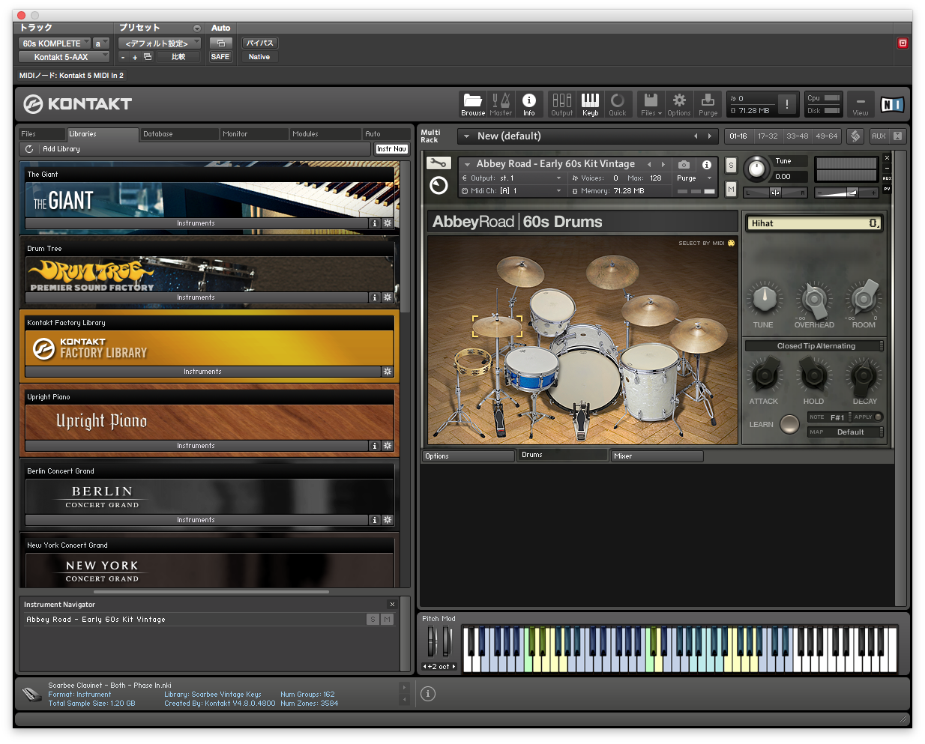Click the NI logo
Viewport: 925px width, 744px height.
tap(892, 104)
